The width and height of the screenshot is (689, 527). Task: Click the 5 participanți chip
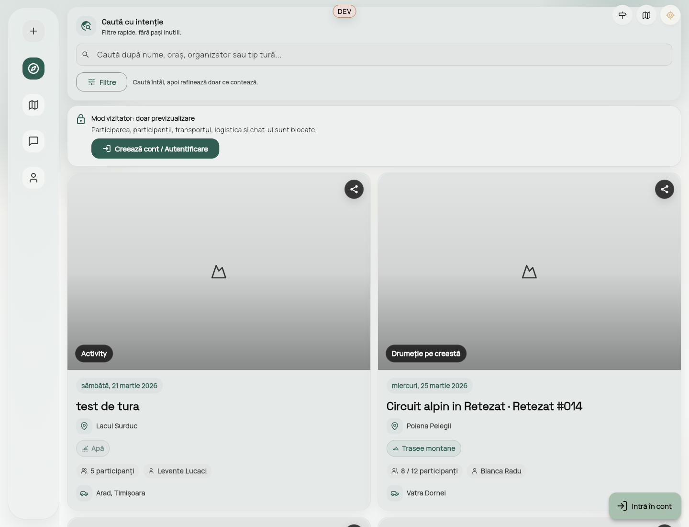108,471
